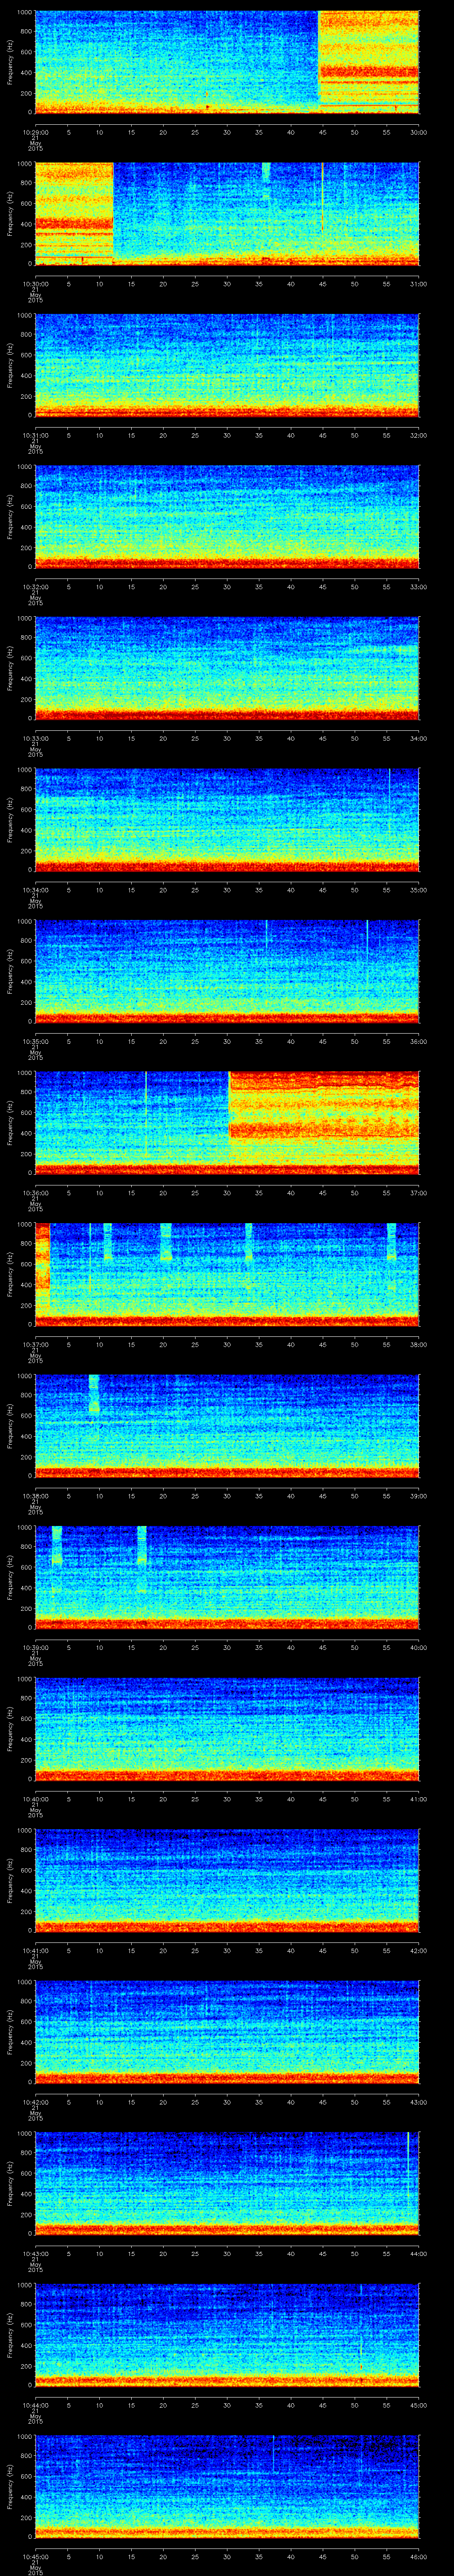Click the 10:29:00 start time label

coord(35,133)
